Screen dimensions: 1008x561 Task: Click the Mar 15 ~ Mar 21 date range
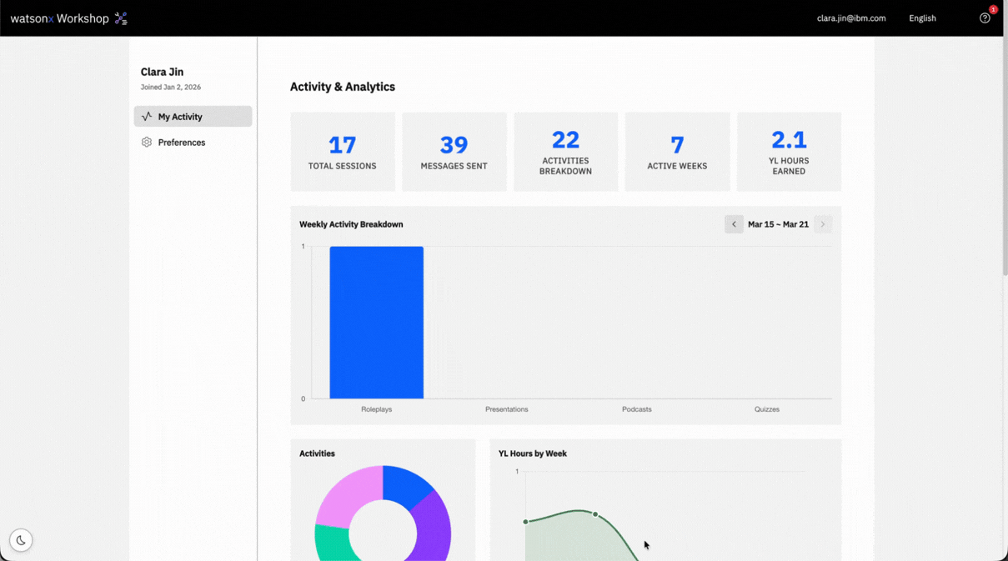(x=778, y=224)
